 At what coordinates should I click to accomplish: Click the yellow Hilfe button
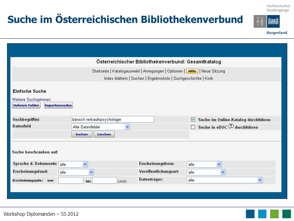(x=192, y=71)
